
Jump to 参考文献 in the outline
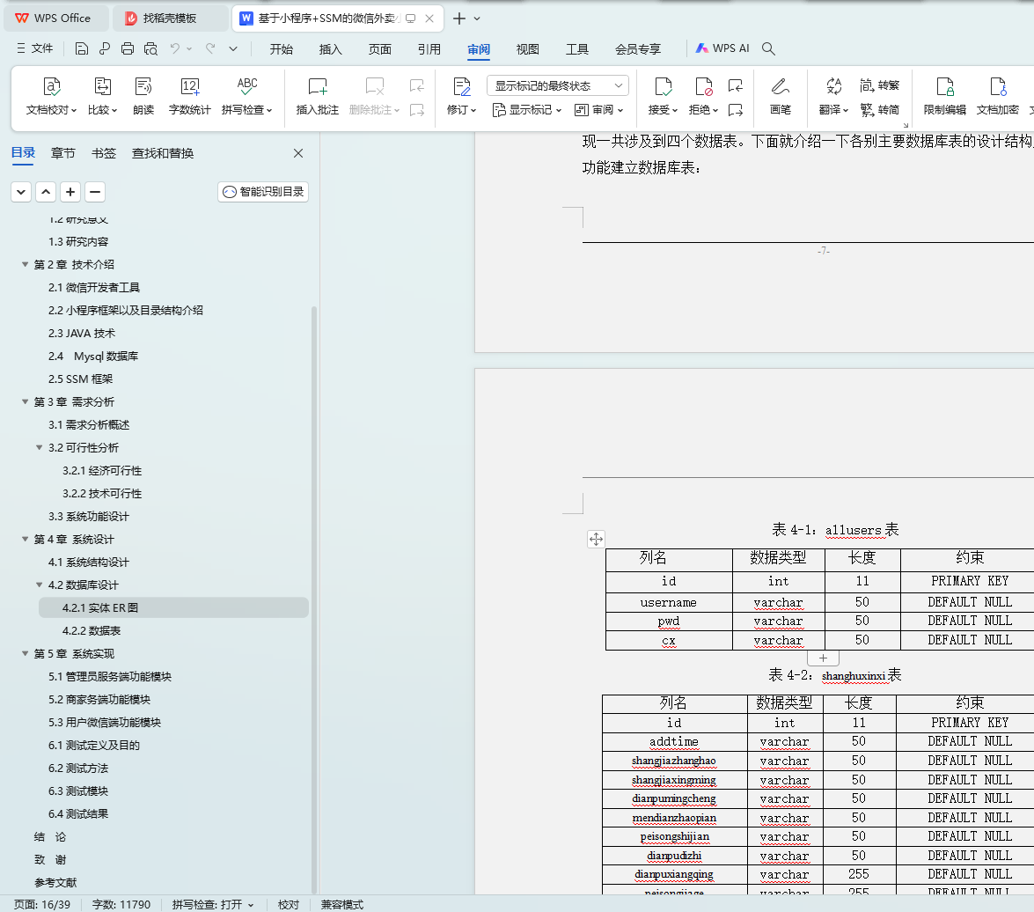coord(55,882)
